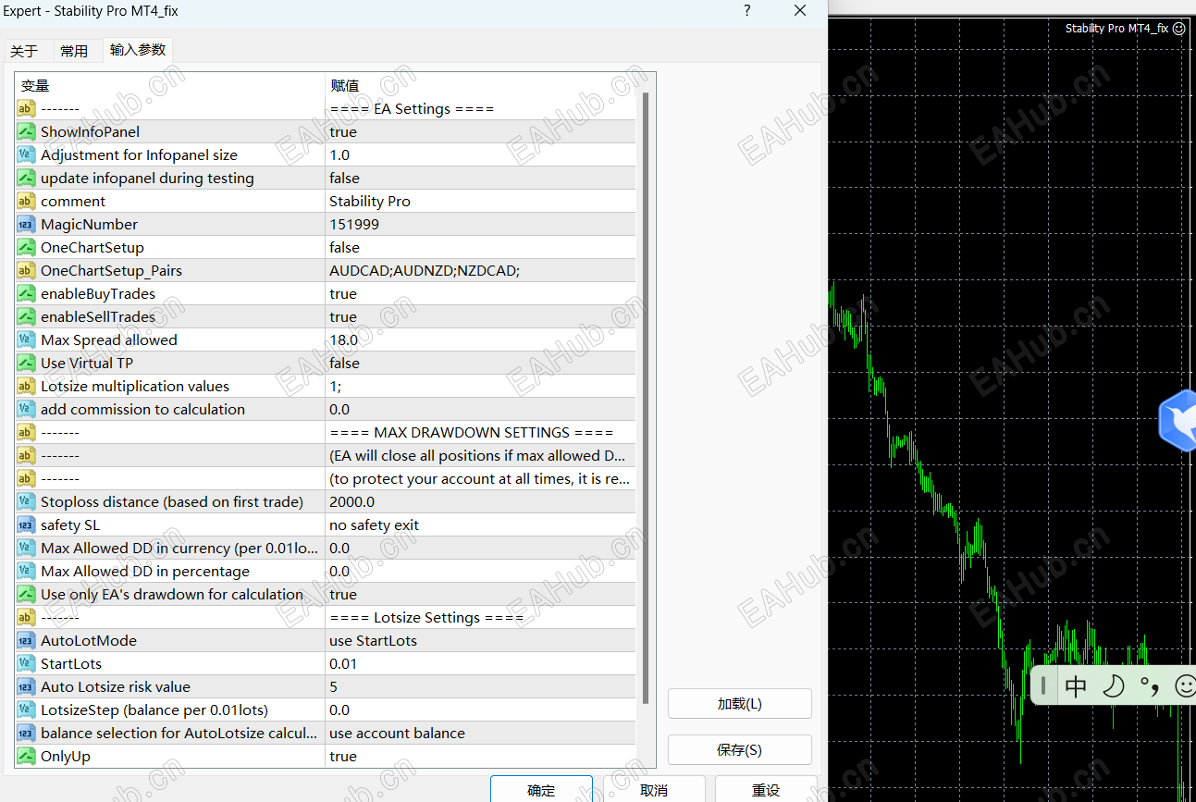Select the 'use StartLots' value
1196x802 pixels.
coord(373,640)
